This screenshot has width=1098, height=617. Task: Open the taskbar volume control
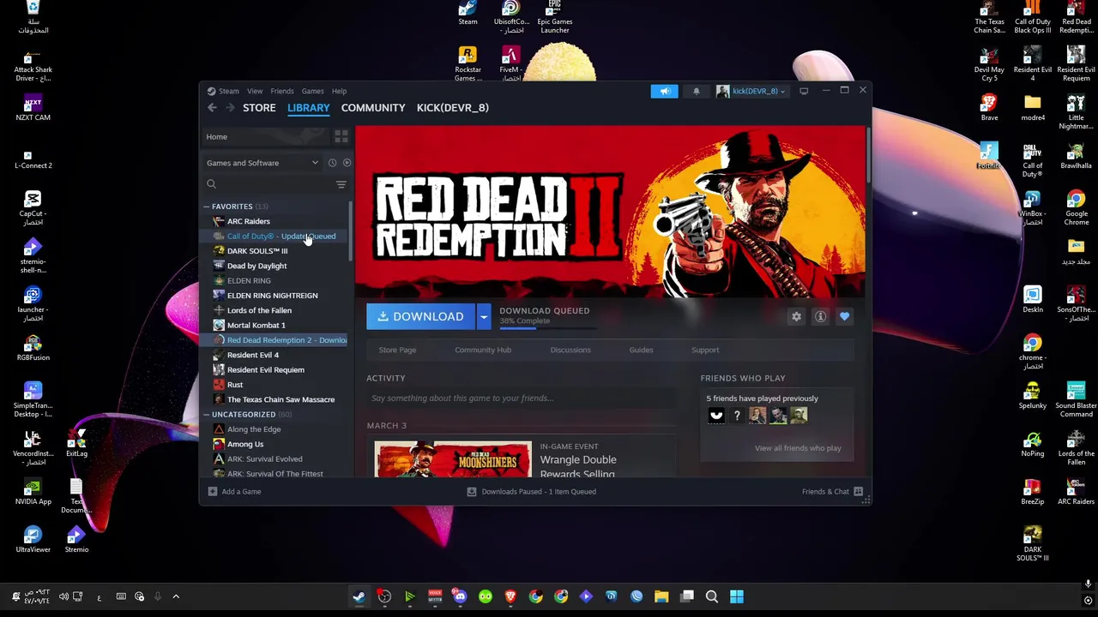click(x=63, y=596)
